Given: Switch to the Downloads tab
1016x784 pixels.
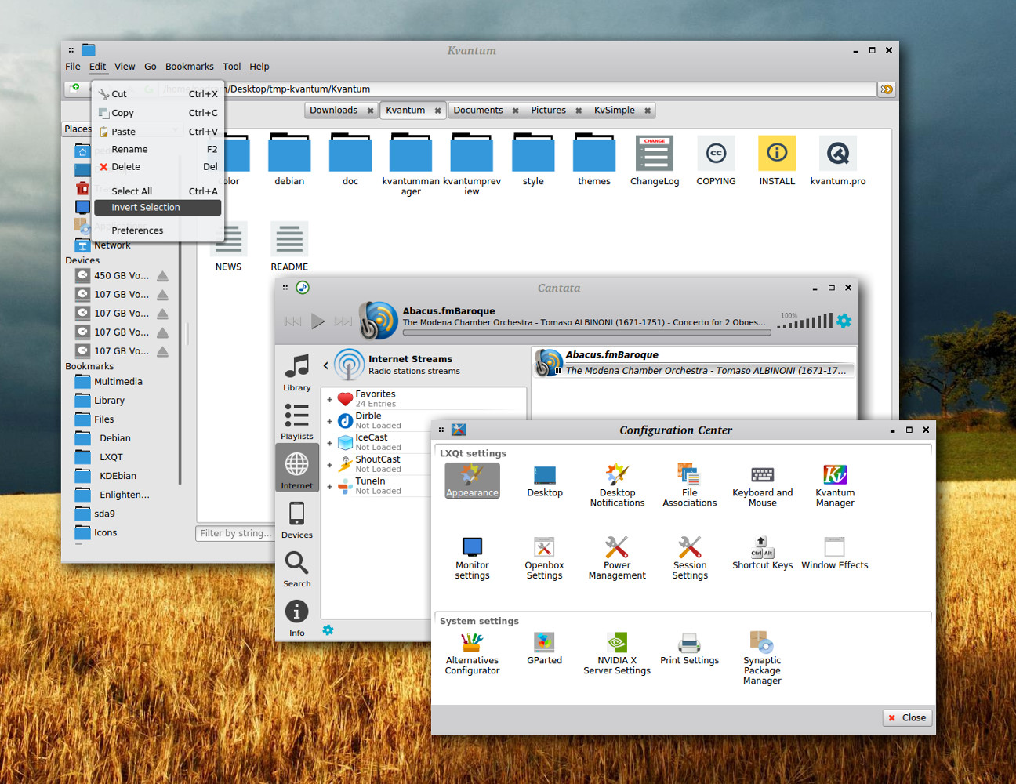Looking at the screenshot, I should 333,111.
